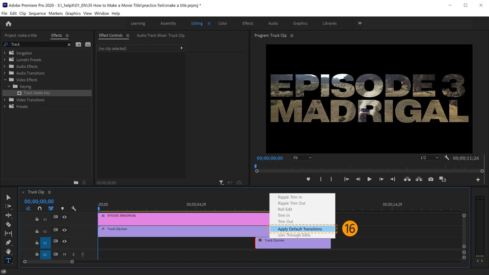This screenshot has width=489, height=275.
Task: Open Comparison View button
Action: pyautogui.click(x=442, y=179)
